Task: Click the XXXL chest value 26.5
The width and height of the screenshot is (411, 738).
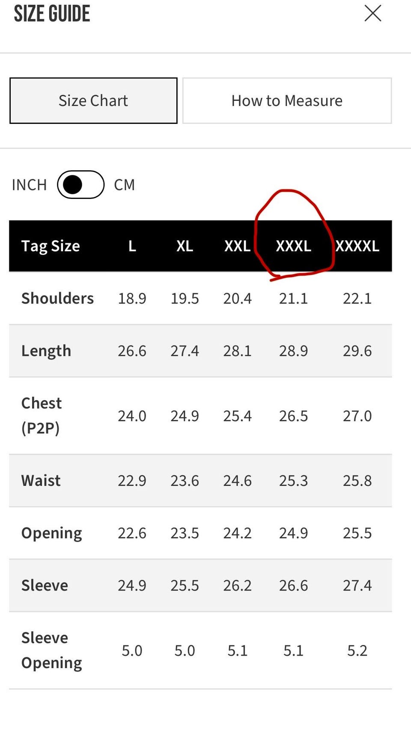Action: [x=293, y=416]
